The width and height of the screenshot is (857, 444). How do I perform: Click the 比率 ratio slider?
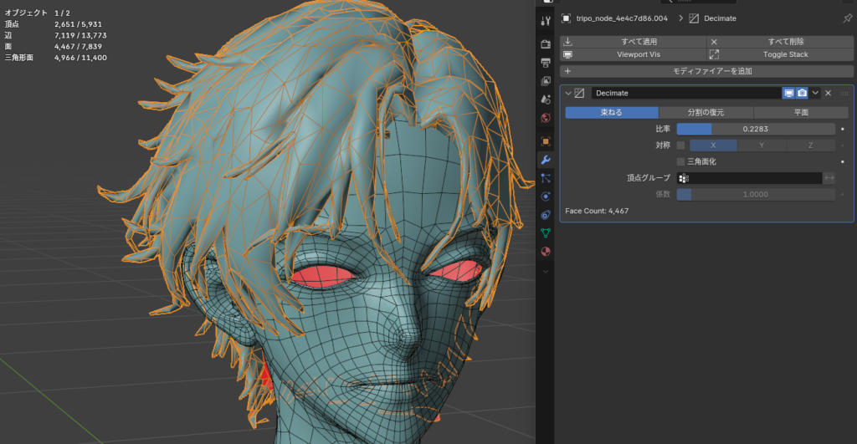coord(755,129)
